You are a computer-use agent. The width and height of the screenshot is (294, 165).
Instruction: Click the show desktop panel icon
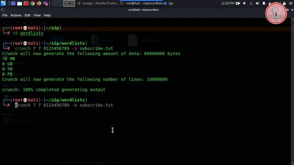click(13, 3)
